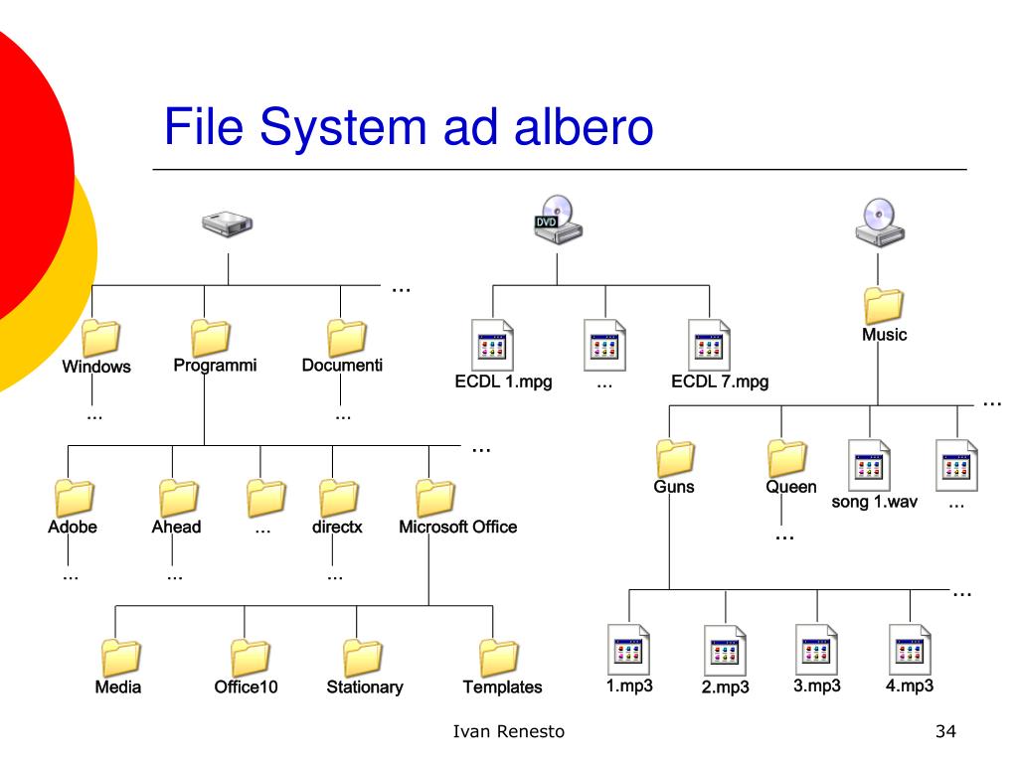This screenshot has width=1018, height=763.
Task: Click the '2.mp3' label
Action: pos(725,687)
